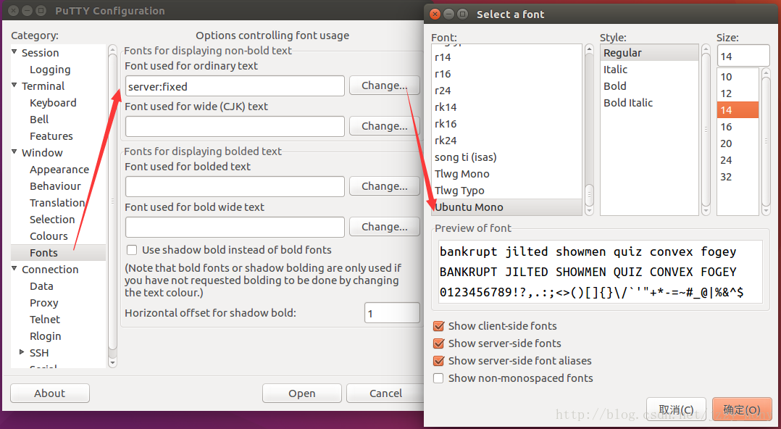
Task: Select font size 24
Action: pyautogui.click(x=738, y=160)
